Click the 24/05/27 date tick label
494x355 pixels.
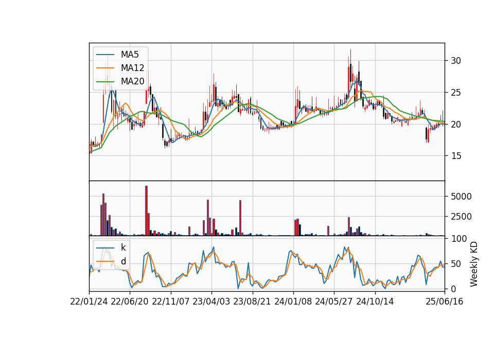333,301
